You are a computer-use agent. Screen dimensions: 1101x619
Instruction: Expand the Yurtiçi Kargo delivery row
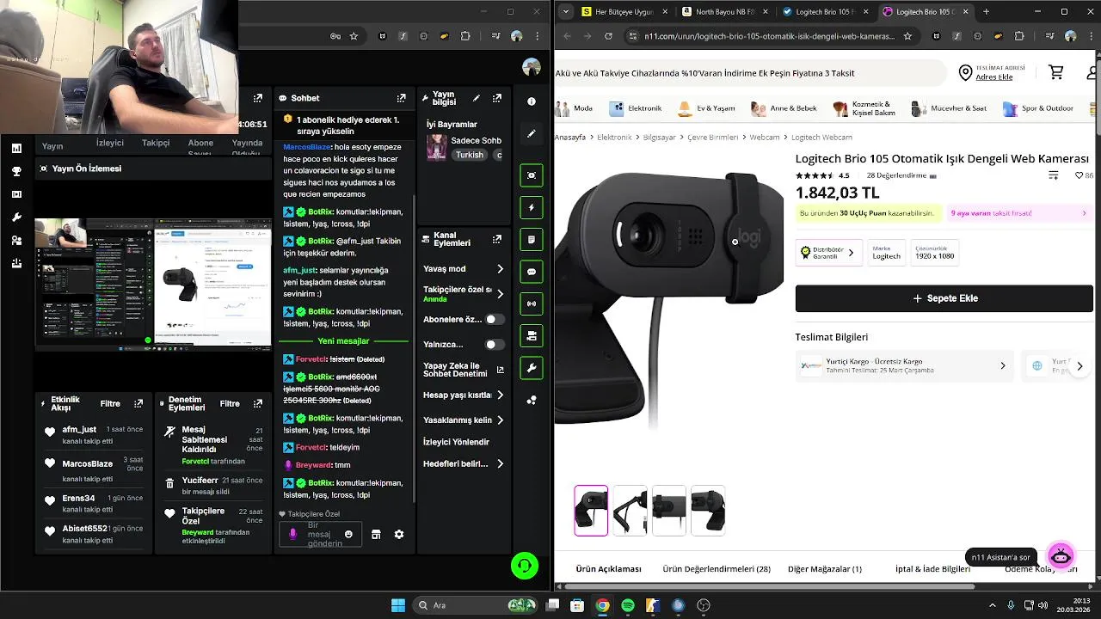pyautogui.click(x=903, y=365)
